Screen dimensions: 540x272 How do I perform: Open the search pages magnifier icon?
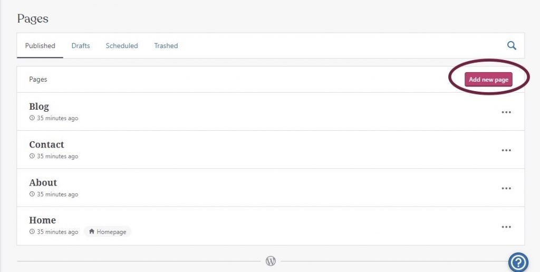[x=512, y=45]
